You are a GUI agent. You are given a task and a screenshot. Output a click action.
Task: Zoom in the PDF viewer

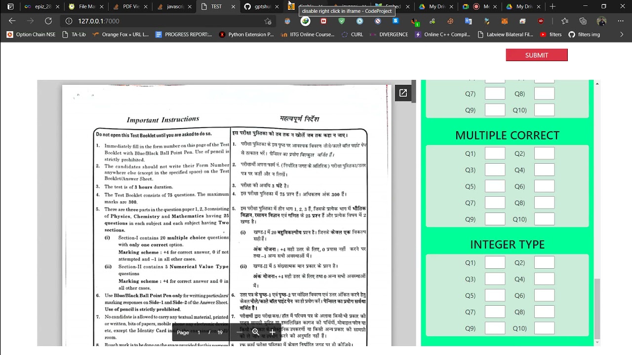(272, 332)
